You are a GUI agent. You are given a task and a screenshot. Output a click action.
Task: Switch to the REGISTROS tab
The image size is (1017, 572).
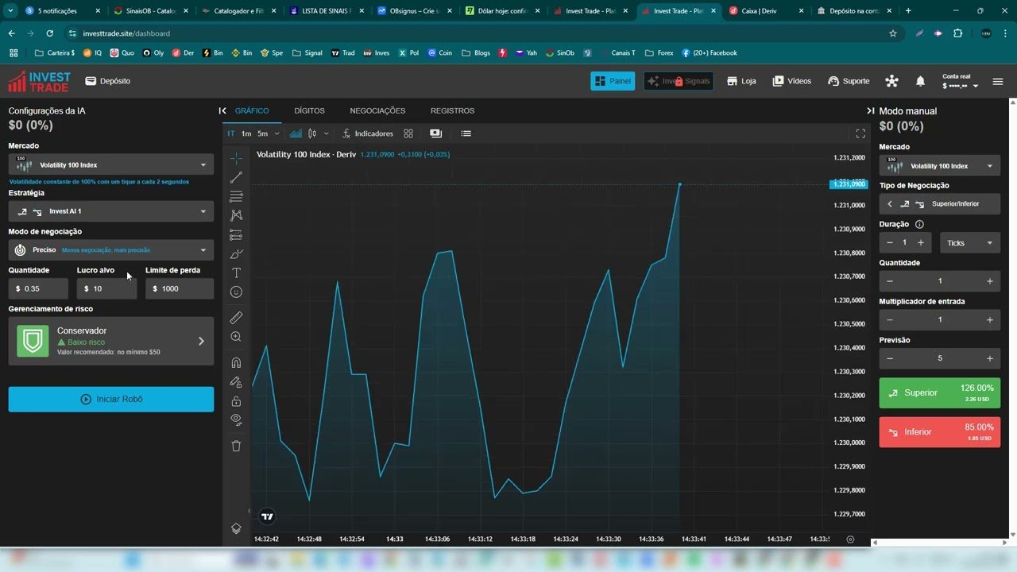click(452, 110)
